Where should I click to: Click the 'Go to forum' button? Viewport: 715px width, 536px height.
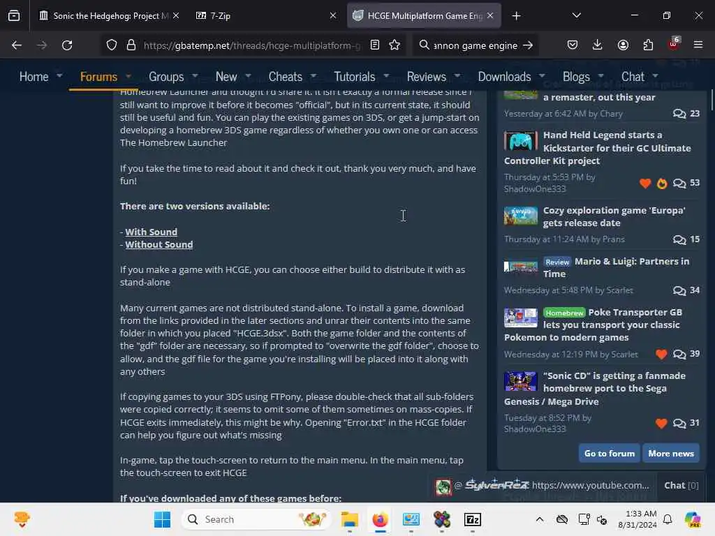[609, 454]
